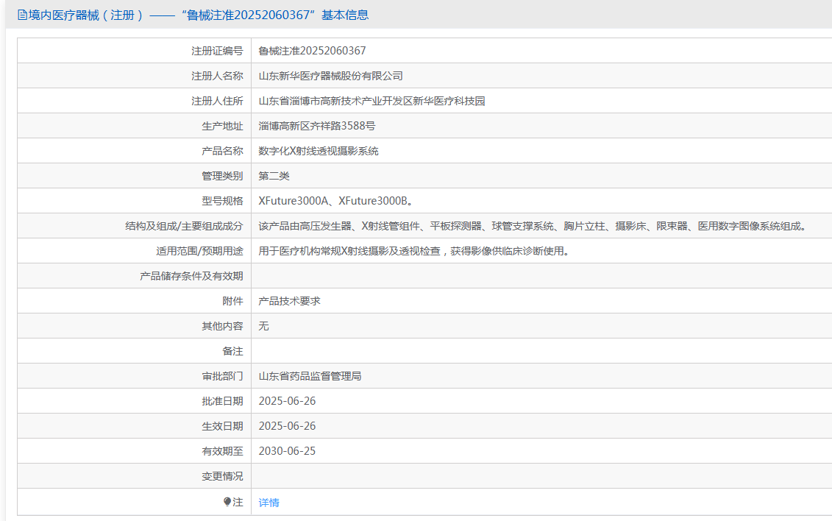Viewport: 832px width, 521px height.
Task: Select the 注册人名称 label
Action: point(217,76)
